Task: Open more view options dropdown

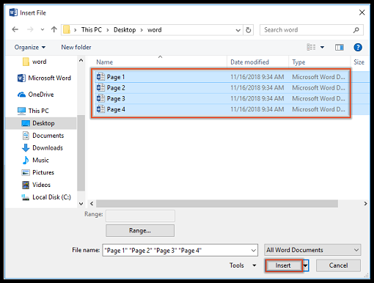Action: [322, 47]
